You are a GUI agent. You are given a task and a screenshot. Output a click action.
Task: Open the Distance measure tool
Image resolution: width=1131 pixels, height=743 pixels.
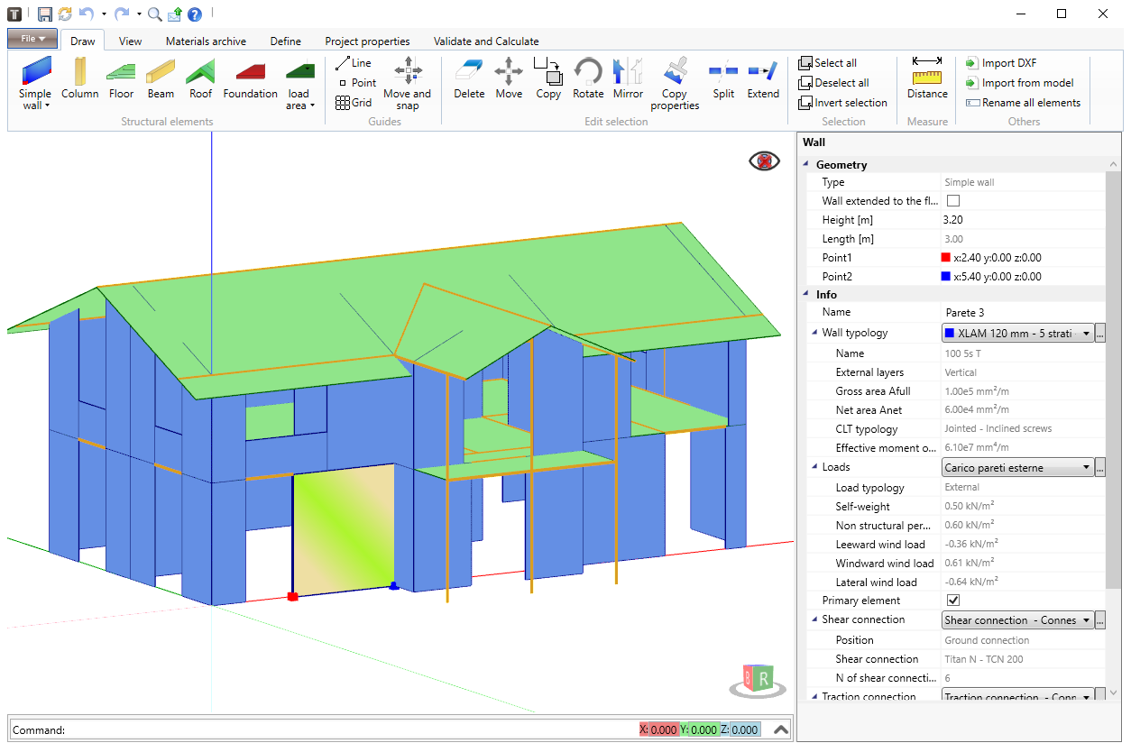click(927, 78)
